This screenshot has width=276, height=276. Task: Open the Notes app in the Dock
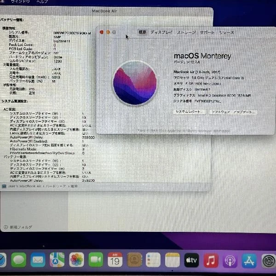pyautogui.click(x=172, y=260)
